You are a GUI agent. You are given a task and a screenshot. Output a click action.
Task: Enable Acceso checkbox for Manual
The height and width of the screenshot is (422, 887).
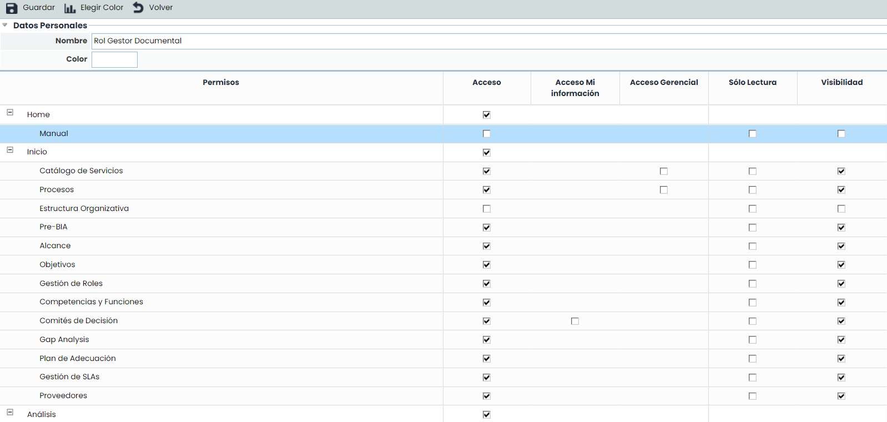(x=487, y=134)
